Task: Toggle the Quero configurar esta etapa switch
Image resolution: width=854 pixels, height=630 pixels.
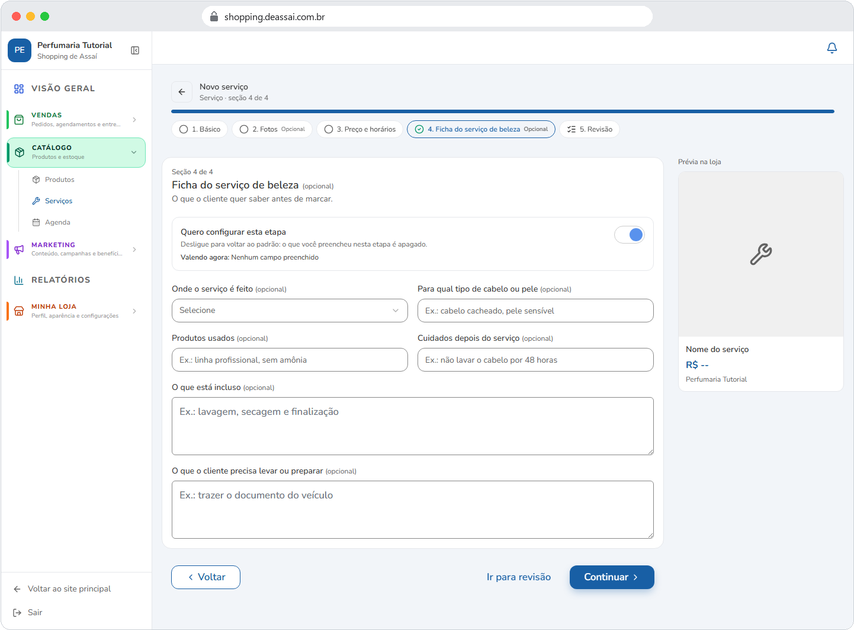Action: click(629, 235)
